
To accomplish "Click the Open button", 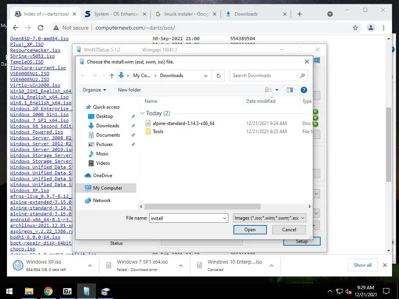I will (x=250, y=230).
